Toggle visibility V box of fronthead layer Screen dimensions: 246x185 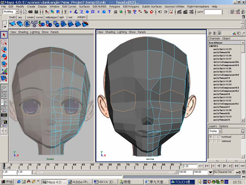(211, 137)
